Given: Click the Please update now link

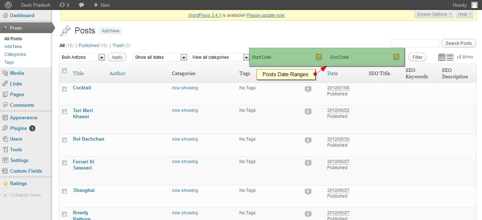Looking at the screenshot, I should click(265, 15).
